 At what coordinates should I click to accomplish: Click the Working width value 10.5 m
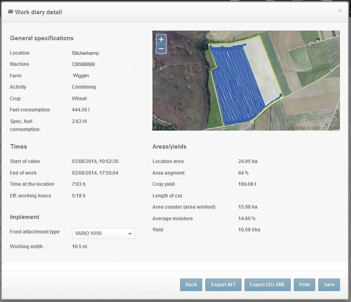point(79,247)
